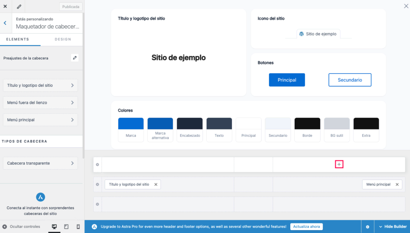Expand 'Título y logotipo del sitio' section

tap(40, 85)
